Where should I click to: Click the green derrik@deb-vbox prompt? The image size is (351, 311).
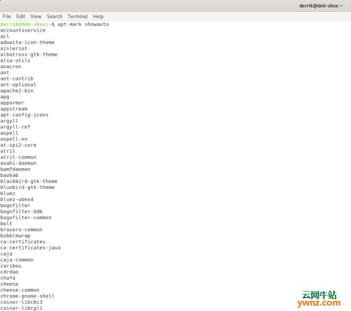23,24
